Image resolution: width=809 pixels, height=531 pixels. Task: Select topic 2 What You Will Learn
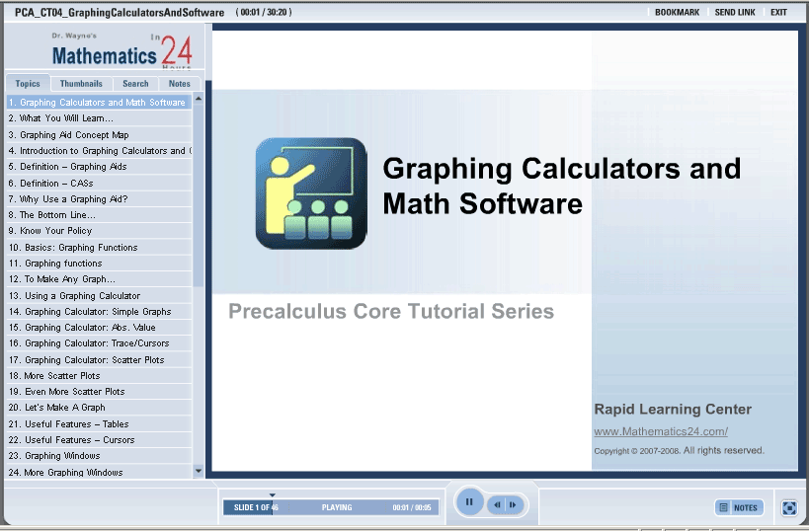pos(99,118)
